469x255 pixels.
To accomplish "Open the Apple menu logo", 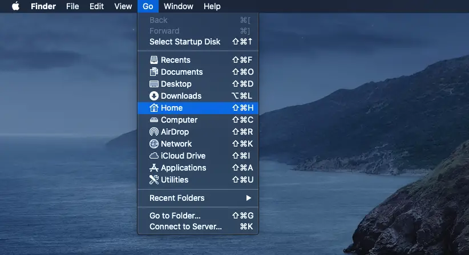I will click(x=15, y=6).
